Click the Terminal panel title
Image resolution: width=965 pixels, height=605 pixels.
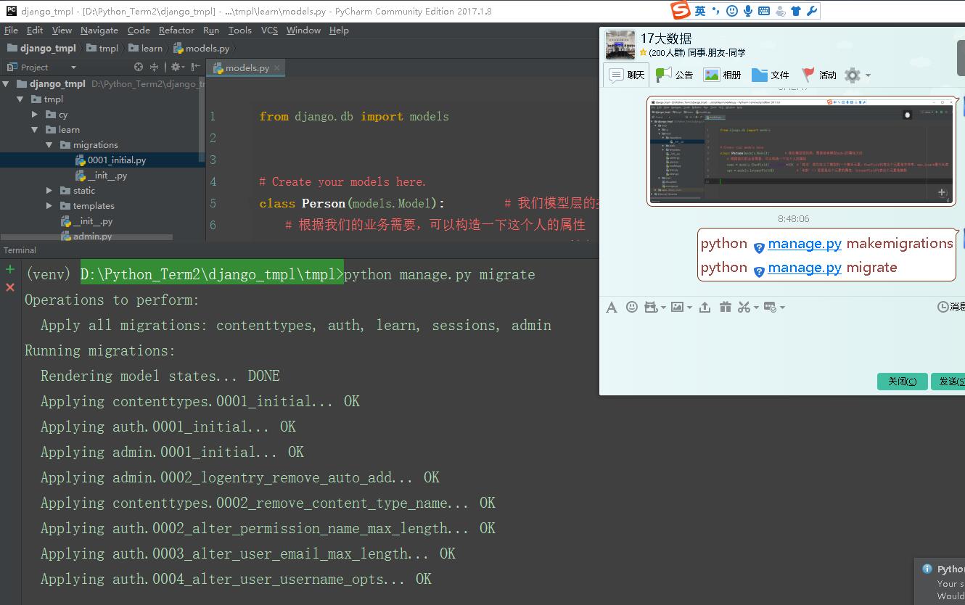pos(20,250)
